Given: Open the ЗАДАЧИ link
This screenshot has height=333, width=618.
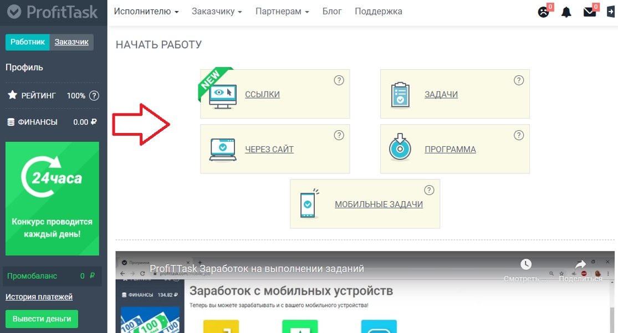Looking at the screenshot, I should pyautogui.click(x=441, y=95).
